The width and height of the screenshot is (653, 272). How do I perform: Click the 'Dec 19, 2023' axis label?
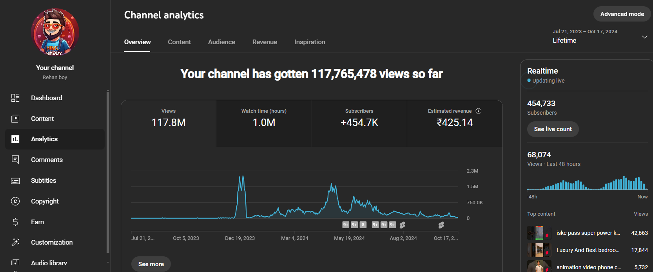(x=240, y=238)
